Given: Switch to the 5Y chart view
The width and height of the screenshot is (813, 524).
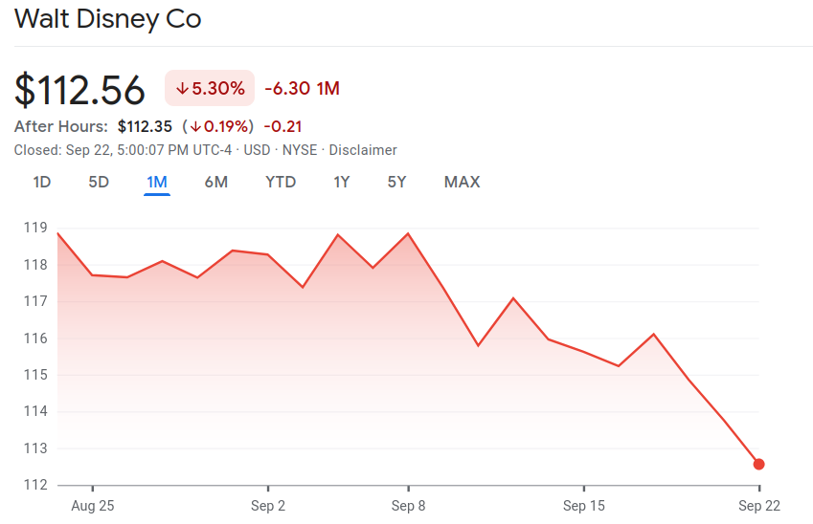Looking at the screenshot, I should 397,182.
